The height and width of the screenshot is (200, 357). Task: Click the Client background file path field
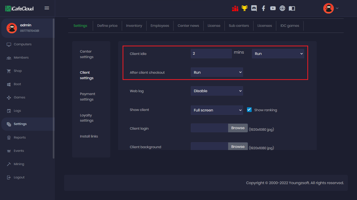click(210, 146)
